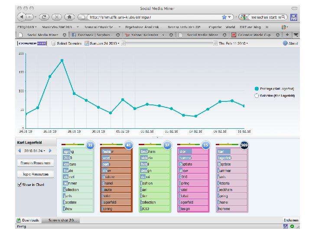Toggle Postings (Karl Lagerfeld) legend series

tap(274, 89)
